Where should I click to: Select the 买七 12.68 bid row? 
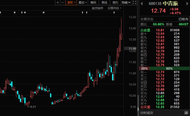point(164,93)
